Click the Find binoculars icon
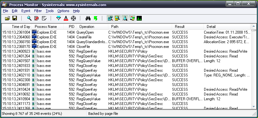 click(x=88, y=18)
